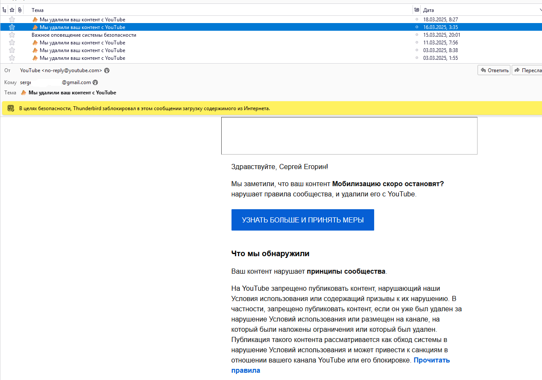Click the bold subject line in the message header

[x=72, y=93]
